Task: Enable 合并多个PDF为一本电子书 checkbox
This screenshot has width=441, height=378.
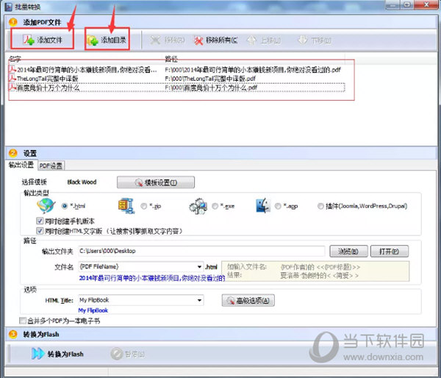Action: 23,321
